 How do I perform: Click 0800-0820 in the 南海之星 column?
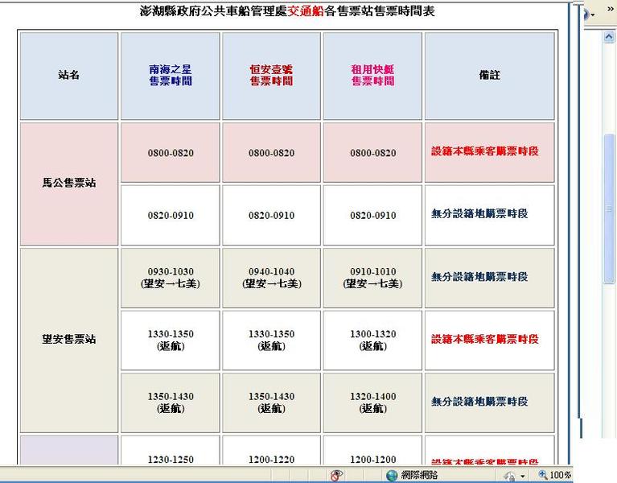coord(170,153)
